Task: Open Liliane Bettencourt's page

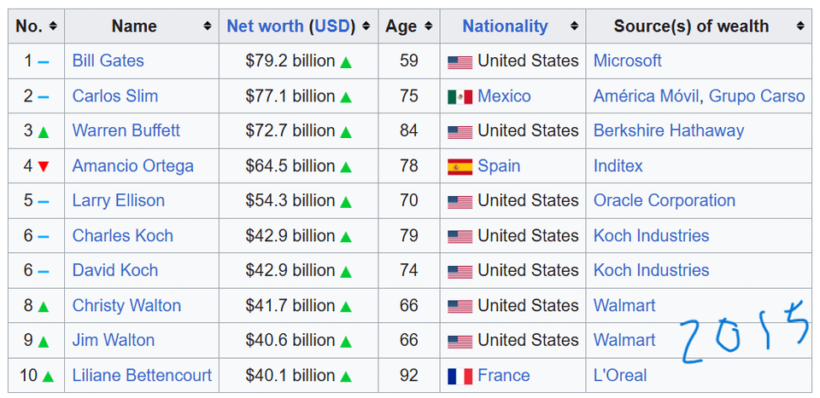Action: (143, 375)
